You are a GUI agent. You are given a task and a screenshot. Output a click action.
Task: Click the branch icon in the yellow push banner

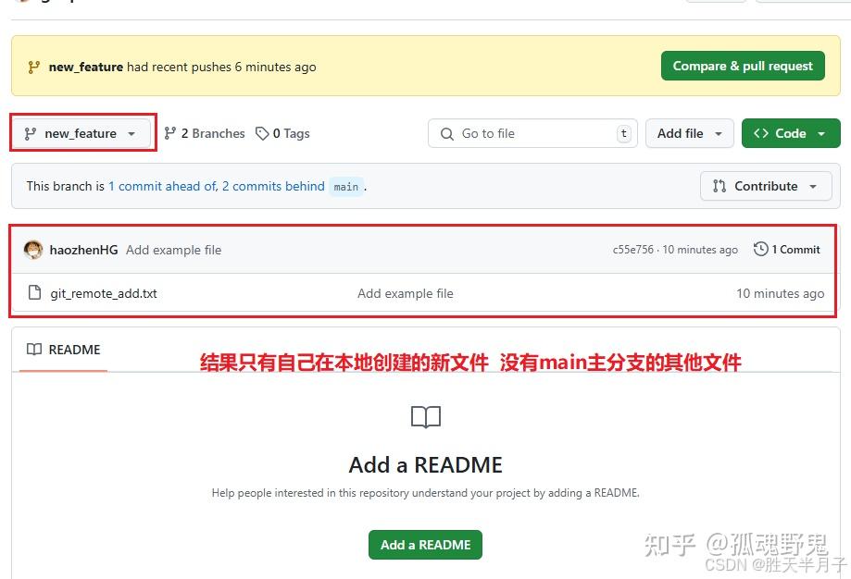coord(33,67)
